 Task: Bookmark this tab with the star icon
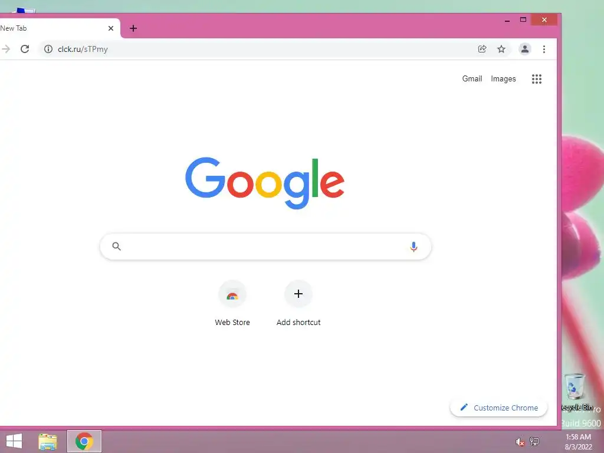click(501, 49)
